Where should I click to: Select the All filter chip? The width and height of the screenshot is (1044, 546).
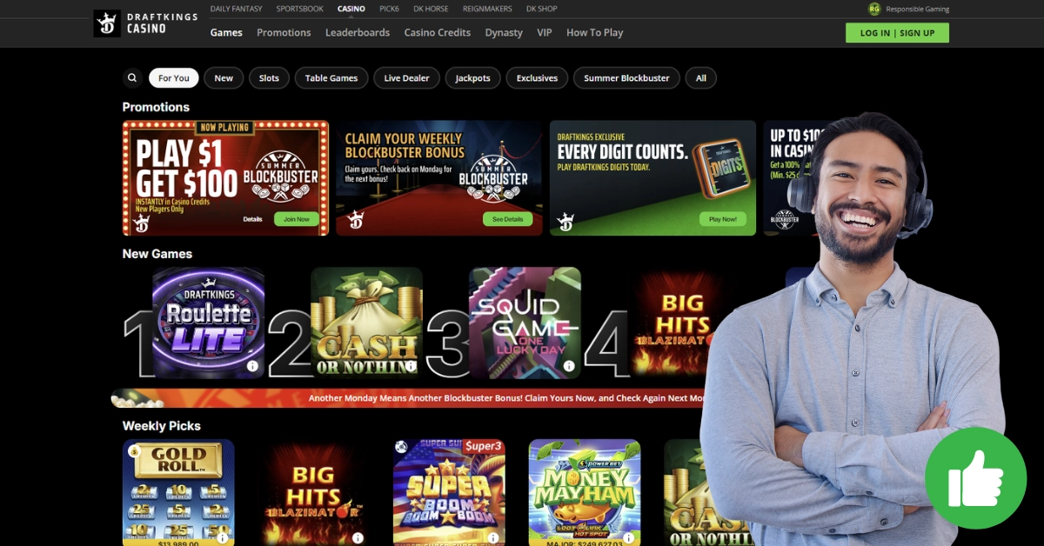701,78
